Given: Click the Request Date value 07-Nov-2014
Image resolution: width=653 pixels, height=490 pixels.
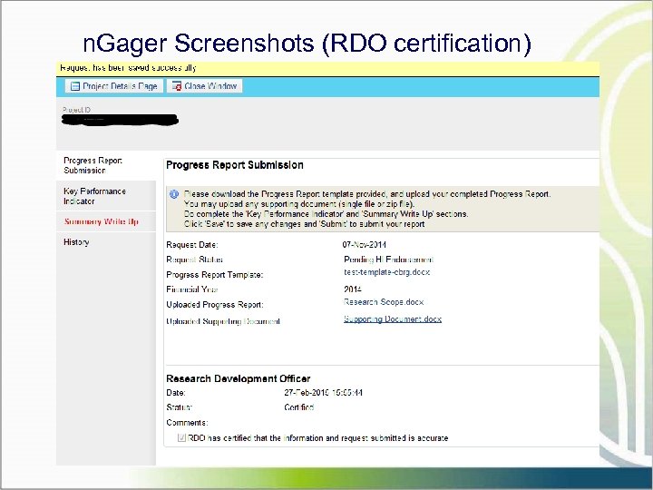Looking at the screenshot, I should click(364, 245).
